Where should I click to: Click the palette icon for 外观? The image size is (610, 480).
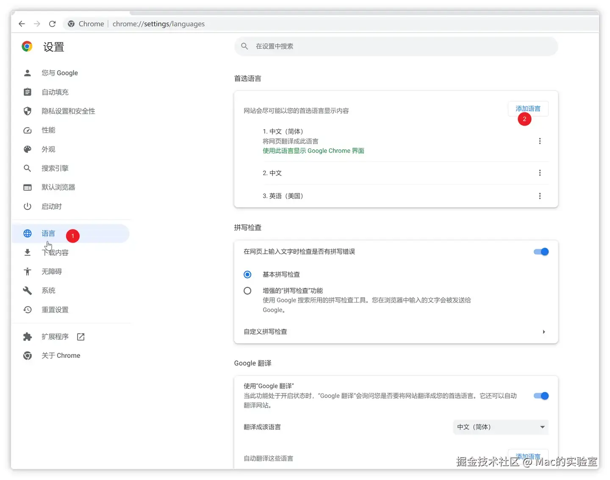(28, 149)
